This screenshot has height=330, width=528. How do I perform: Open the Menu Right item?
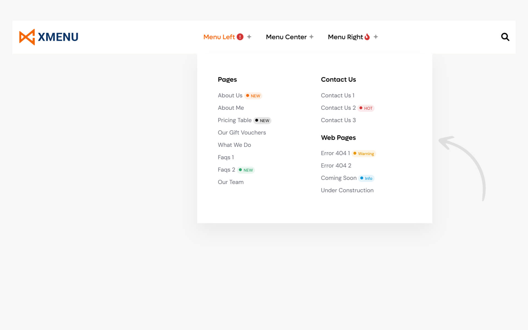[345, 37]
